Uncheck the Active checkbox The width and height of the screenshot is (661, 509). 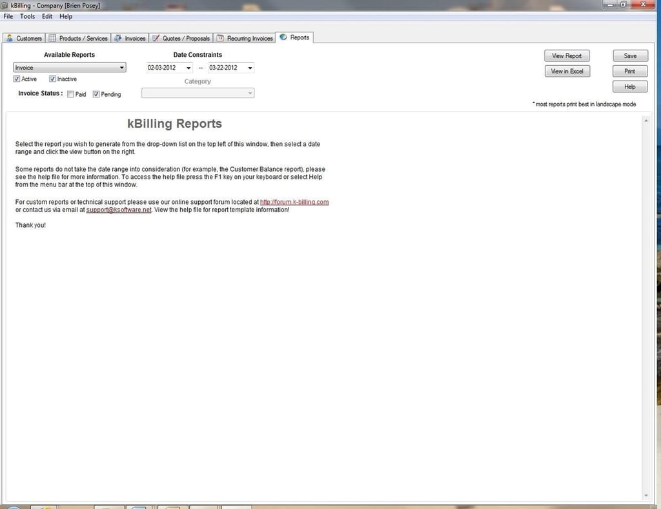16,79
